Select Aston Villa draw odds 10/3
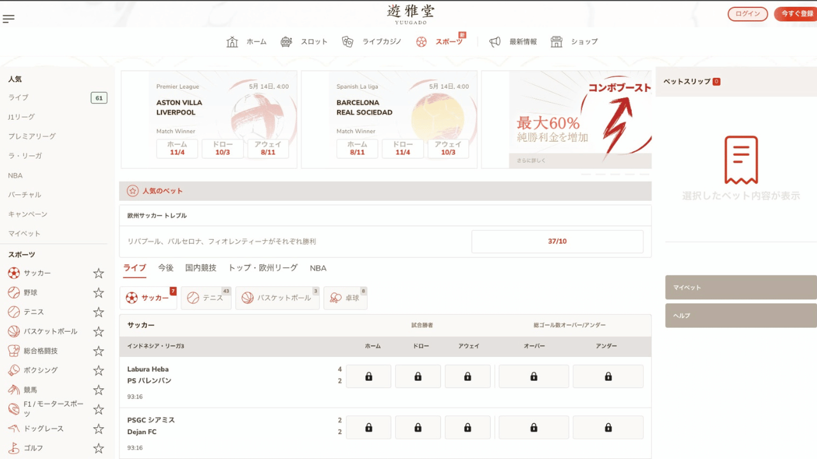The height and width of the screenshot is (459, 817). coord(223,149)
